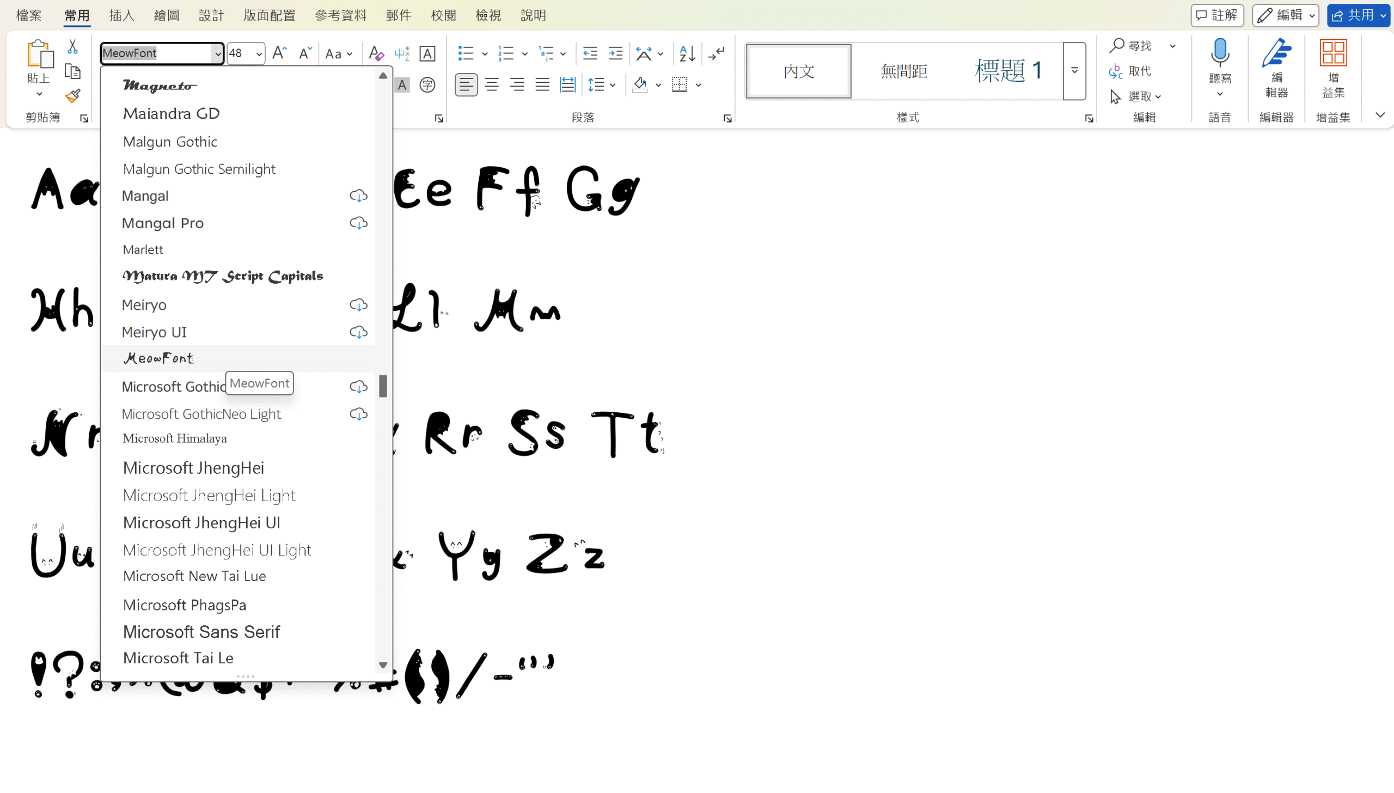The width and height of the screenshot is (1394, 793).
Task: Open the Dictate microphone tool
Action: 1220,54
